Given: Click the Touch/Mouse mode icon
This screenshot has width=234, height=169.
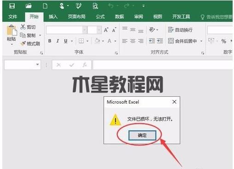Looking at the screenshot, I should pos(62,6).
